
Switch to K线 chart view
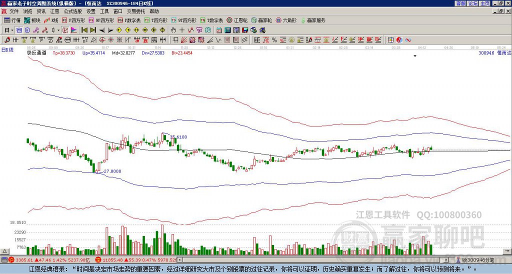click(x=51, y=20)
